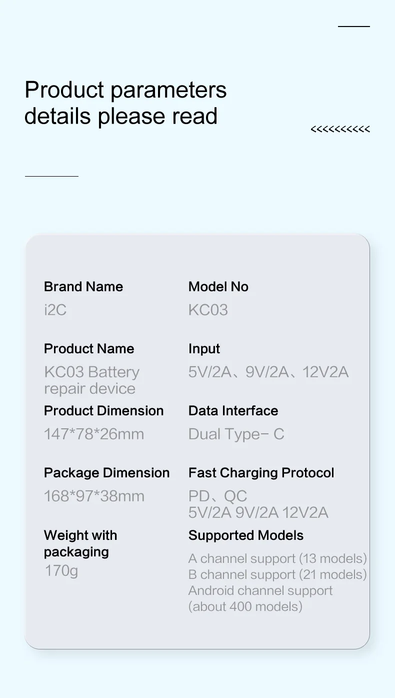Select the Fast Charging Protocol label

[261, 473]
